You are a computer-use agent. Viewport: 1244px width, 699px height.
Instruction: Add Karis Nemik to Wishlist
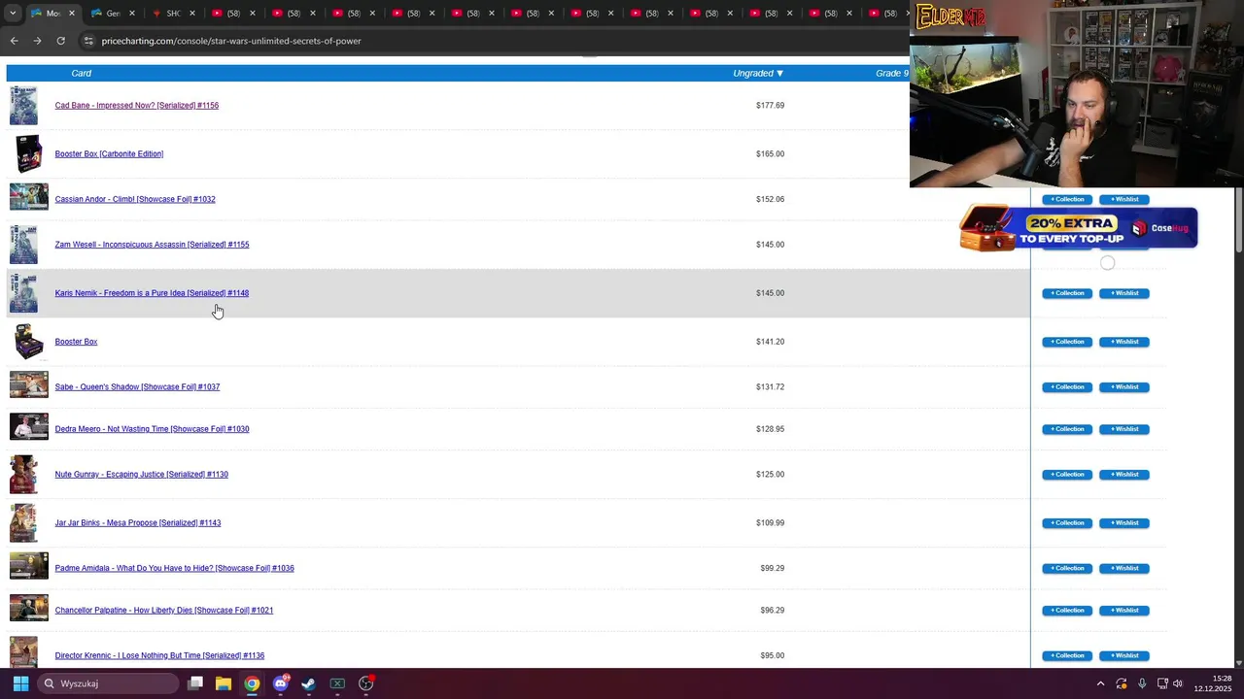click(1124, 293)
